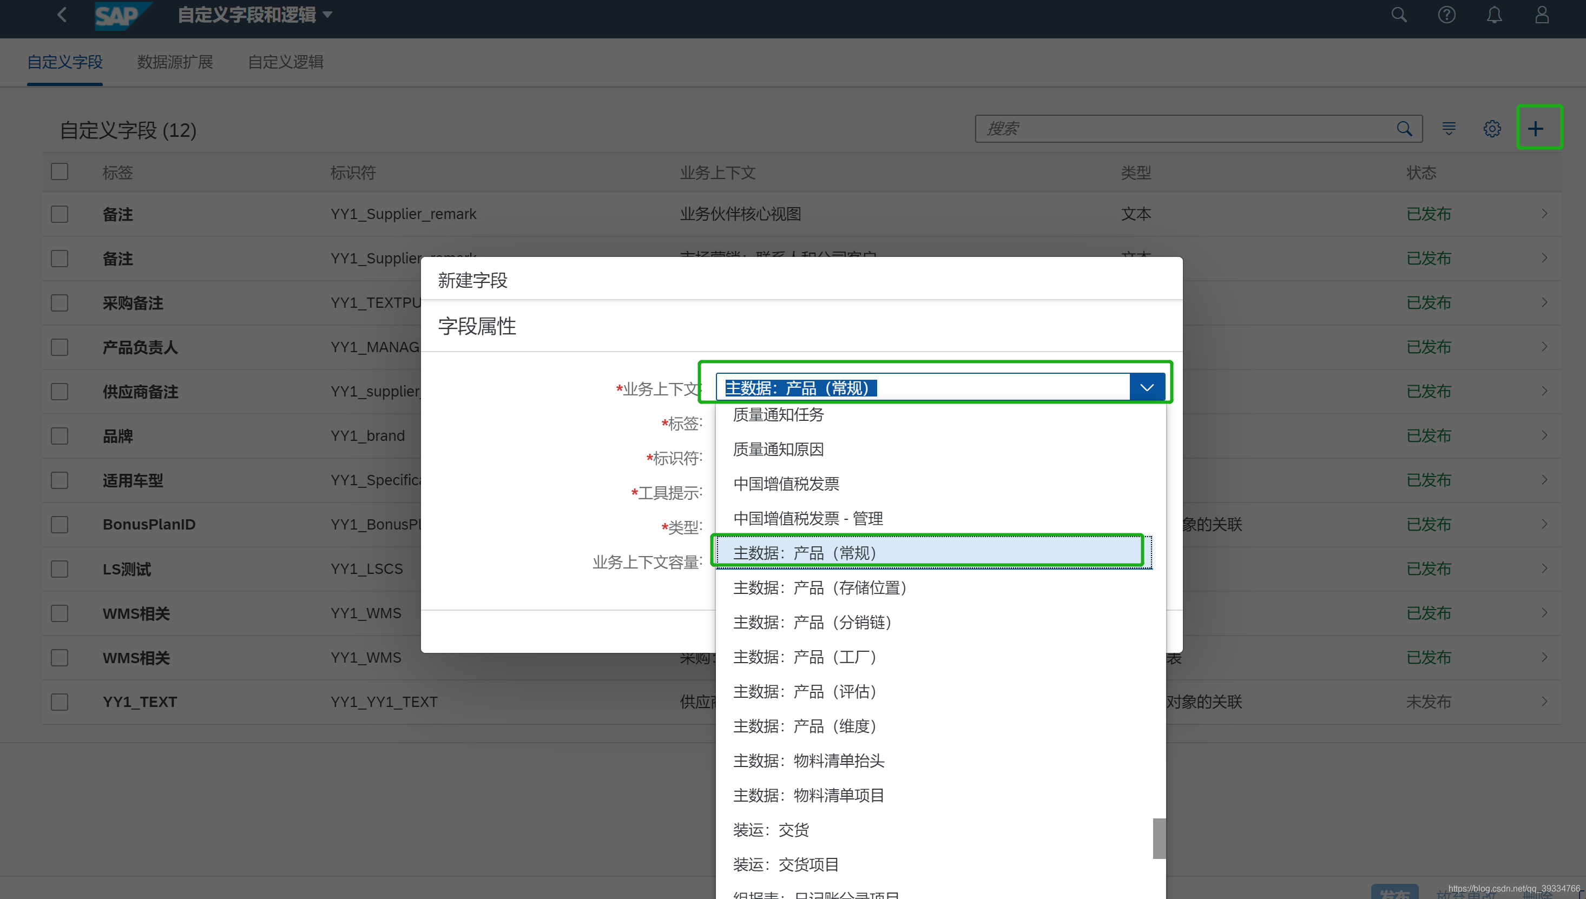
Task: Select 主数据: 产品 (常规) option
Action: pyautogui.click(x=934, y=553)
